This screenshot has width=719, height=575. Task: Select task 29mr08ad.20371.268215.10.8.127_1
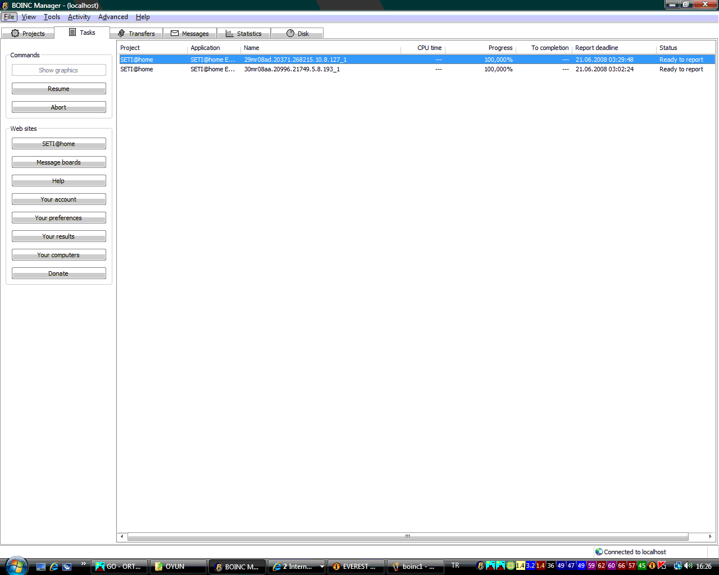417,60
